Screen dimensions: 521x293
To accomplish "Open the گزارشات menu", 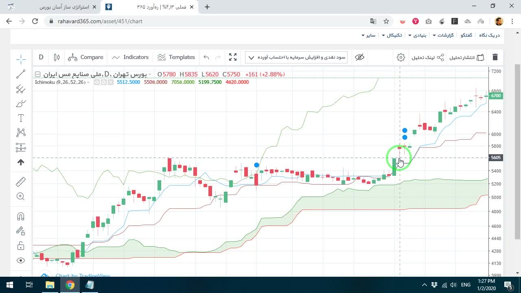I will [x=443, y=35].
